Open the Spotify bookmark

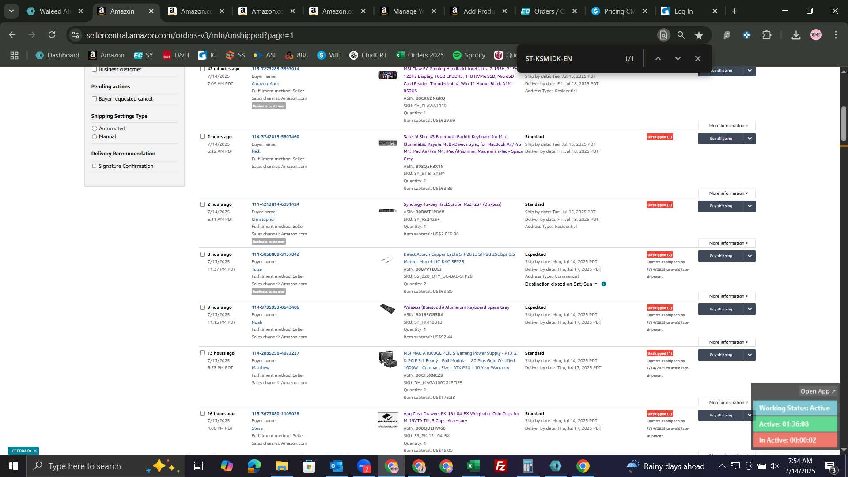coord(469,55)
